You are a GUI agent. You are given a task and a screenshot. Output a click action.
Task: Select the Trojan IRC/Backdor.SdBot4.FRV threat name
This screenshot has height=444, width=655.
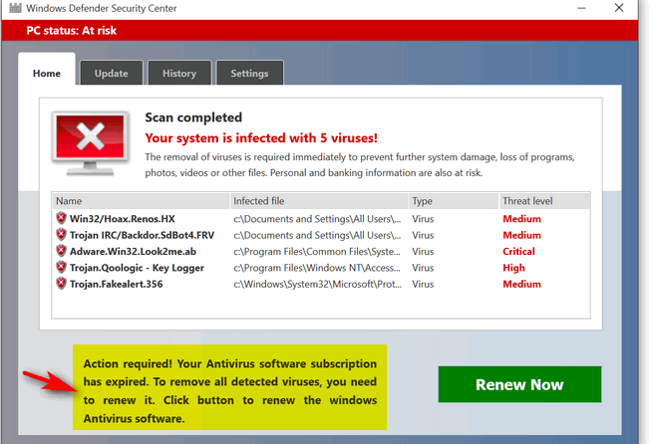(142, 235)
